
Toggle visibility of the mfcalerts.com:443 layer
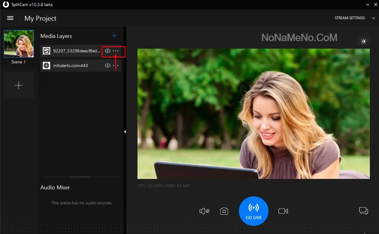pos(108,66)
